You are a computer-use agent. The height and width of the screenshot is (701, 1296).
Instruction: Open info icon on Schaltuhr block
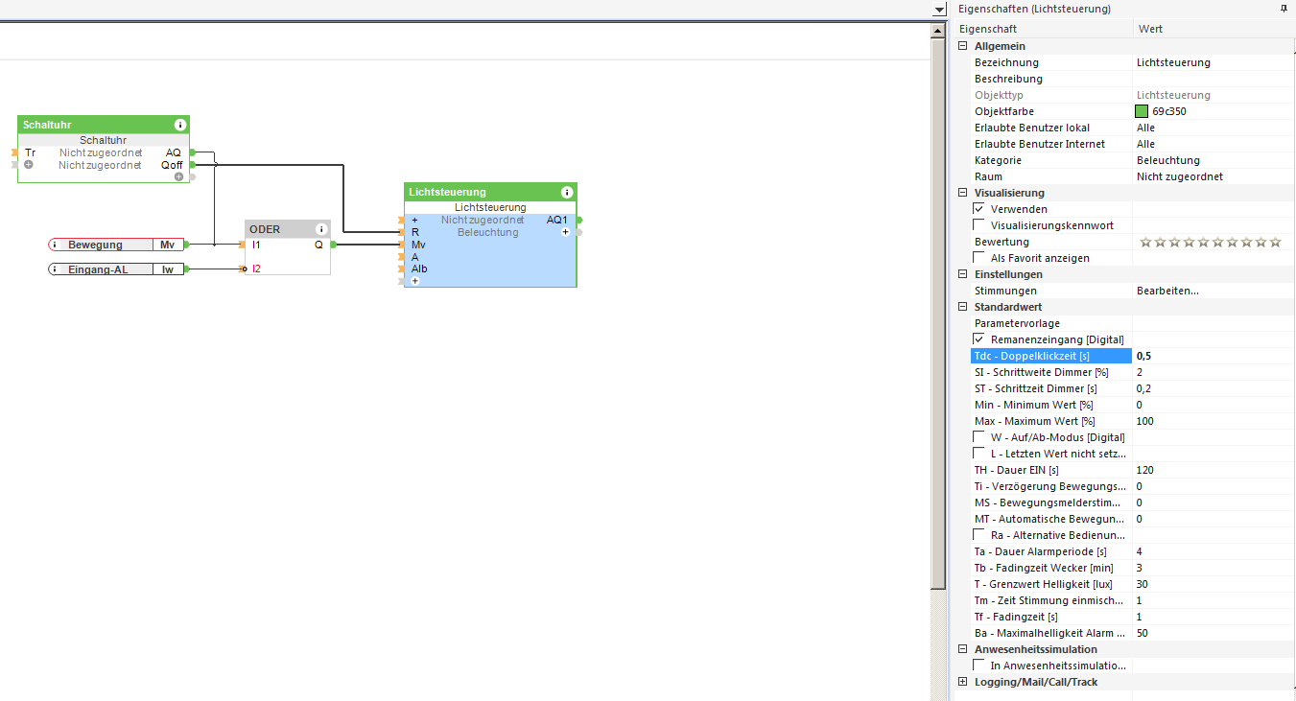tap(180, 125)
